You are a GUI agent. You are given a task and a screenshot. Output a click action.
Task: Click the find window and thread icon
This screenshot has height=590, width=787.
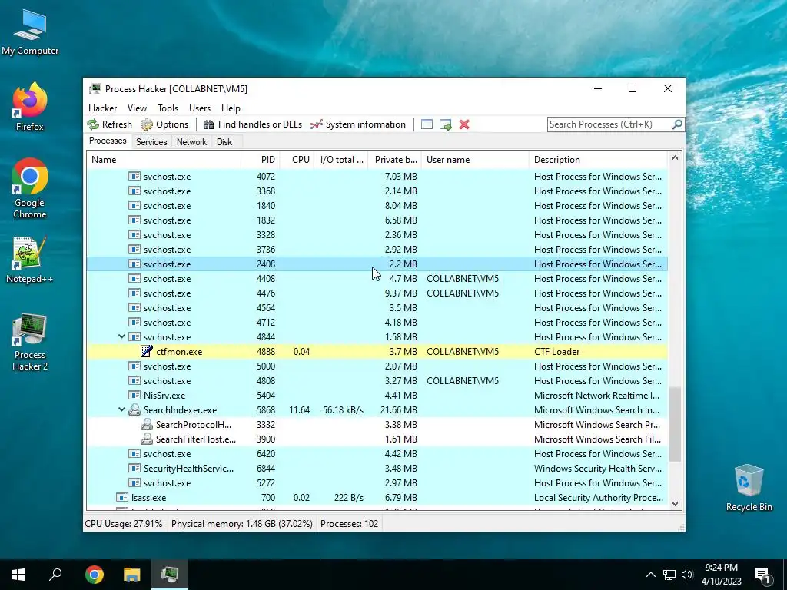pos(445,124)
